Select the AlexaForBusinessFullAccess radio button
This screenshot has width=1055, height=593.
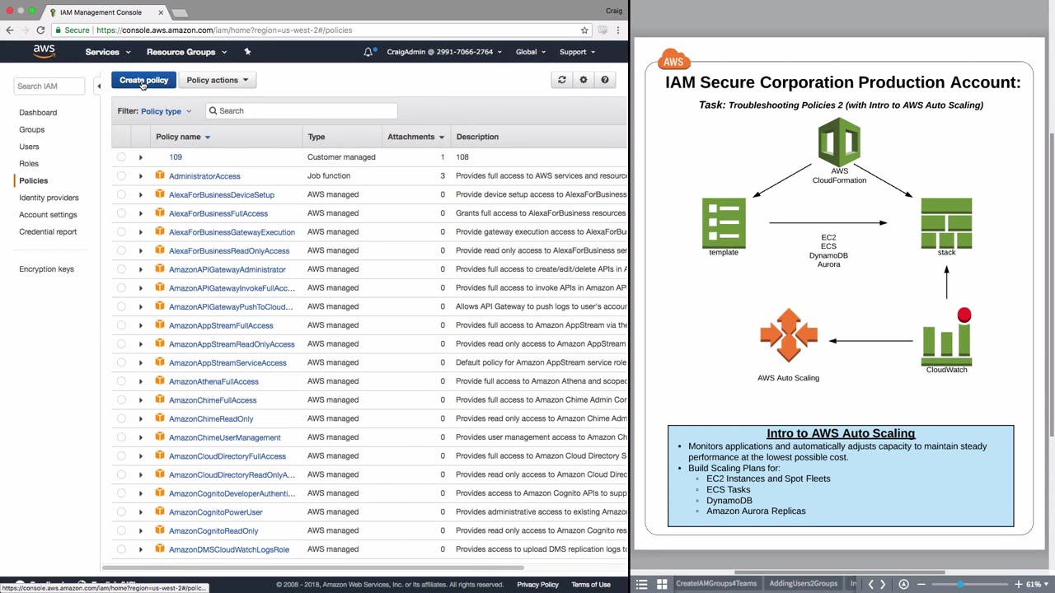click(x=121, y=213)
